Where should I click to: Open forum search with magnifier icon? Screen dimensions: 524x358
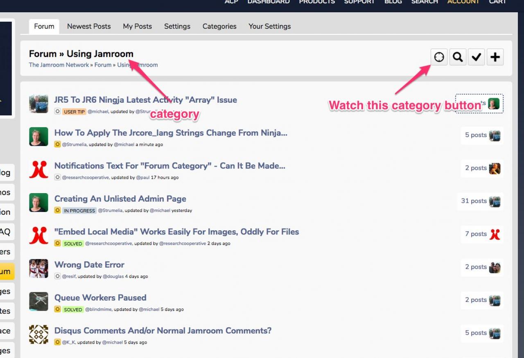(x=458, y=57)
